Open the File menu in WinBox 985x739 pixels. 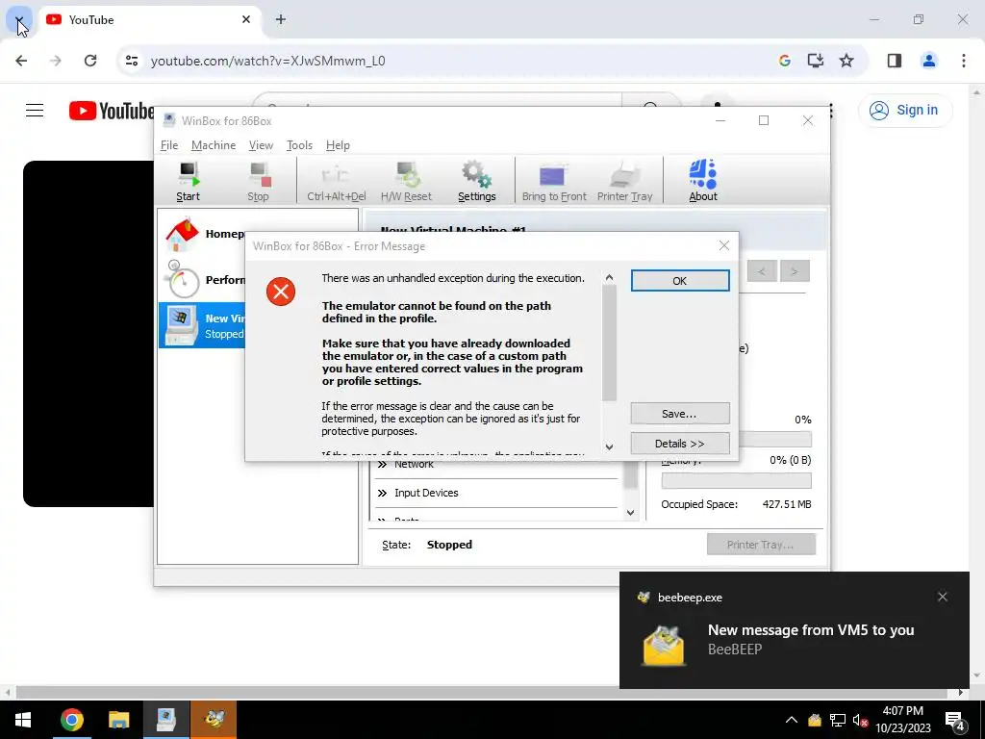[169, 145]
